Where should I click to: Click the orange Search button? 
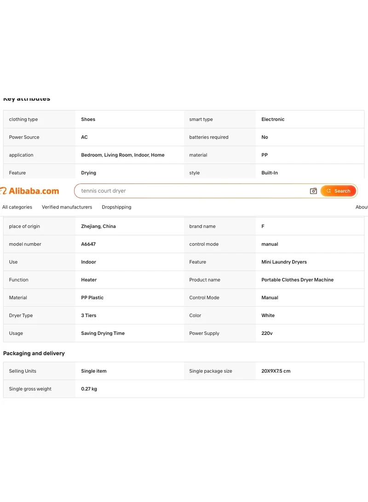coord(338,191)
